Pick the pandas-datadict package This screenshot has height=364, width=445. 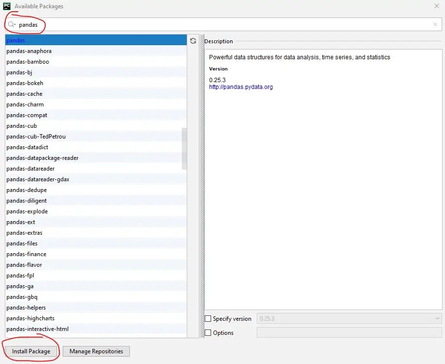(x=96, y=147)
